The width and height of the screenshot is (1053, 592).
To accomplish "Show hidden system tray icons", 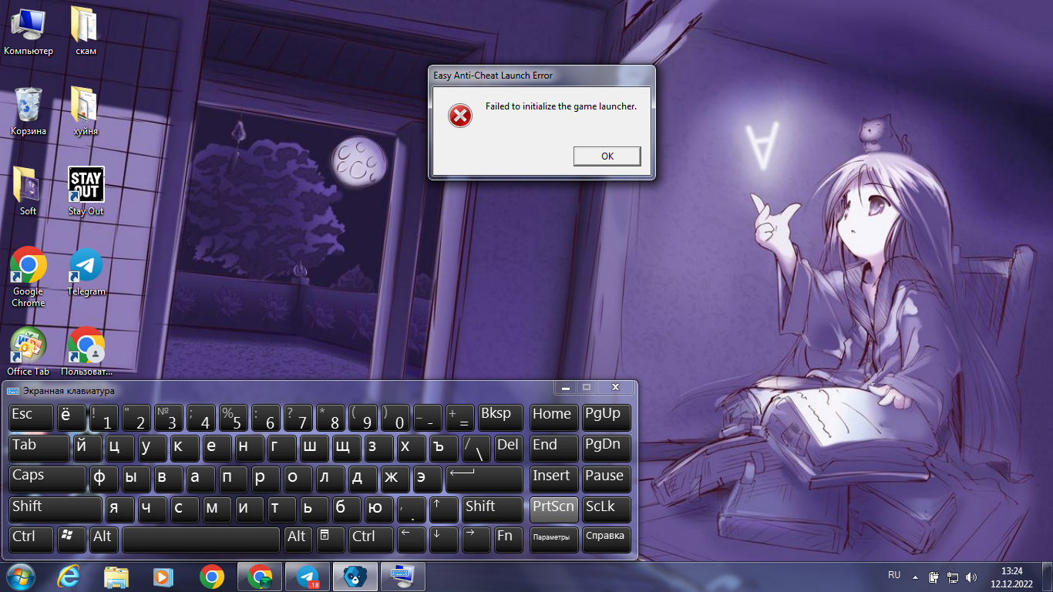I will tap(915, 577).
